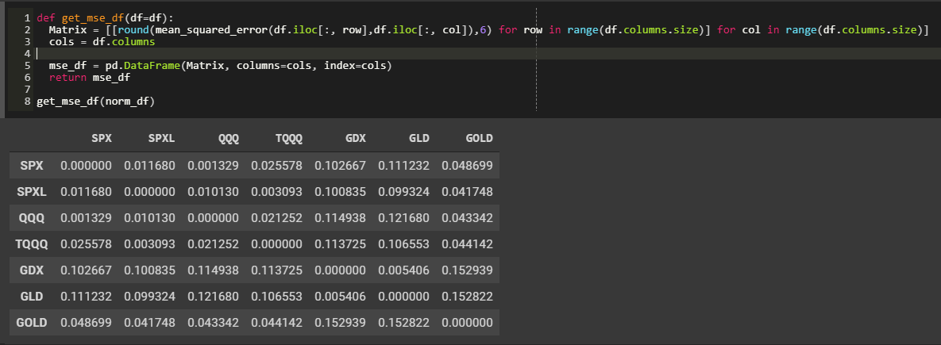941x345 pixels.
Task: Select the QQQ row index label
Action: click(x=31, y=218)
